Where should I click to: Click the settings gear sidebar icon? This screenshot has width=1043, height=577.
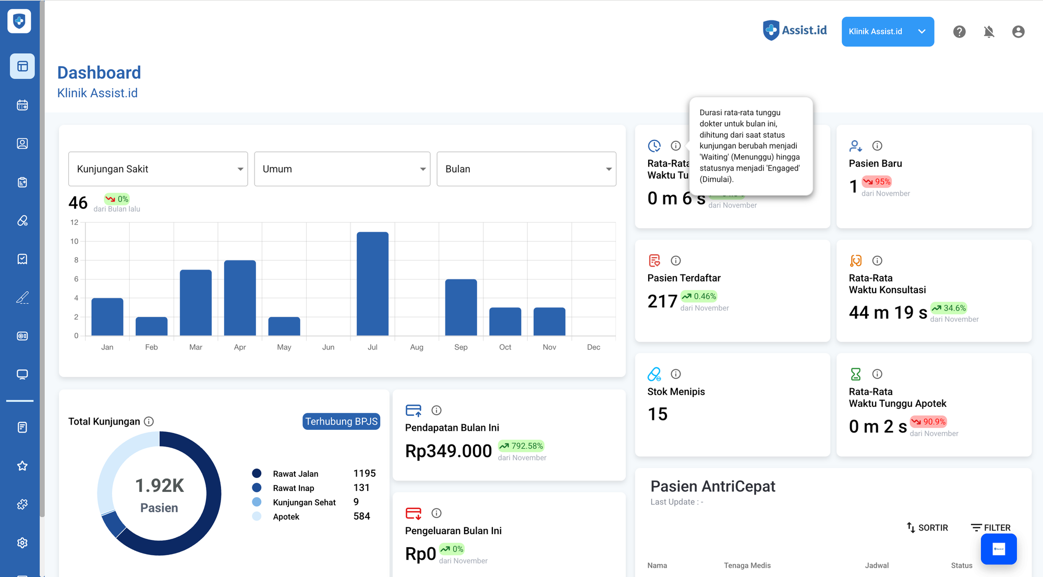(22, 543)
